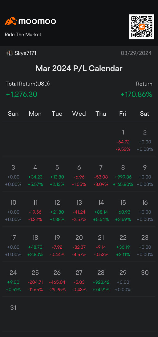Tap the Skye7171 profile avatar

[x=10, y=53]
